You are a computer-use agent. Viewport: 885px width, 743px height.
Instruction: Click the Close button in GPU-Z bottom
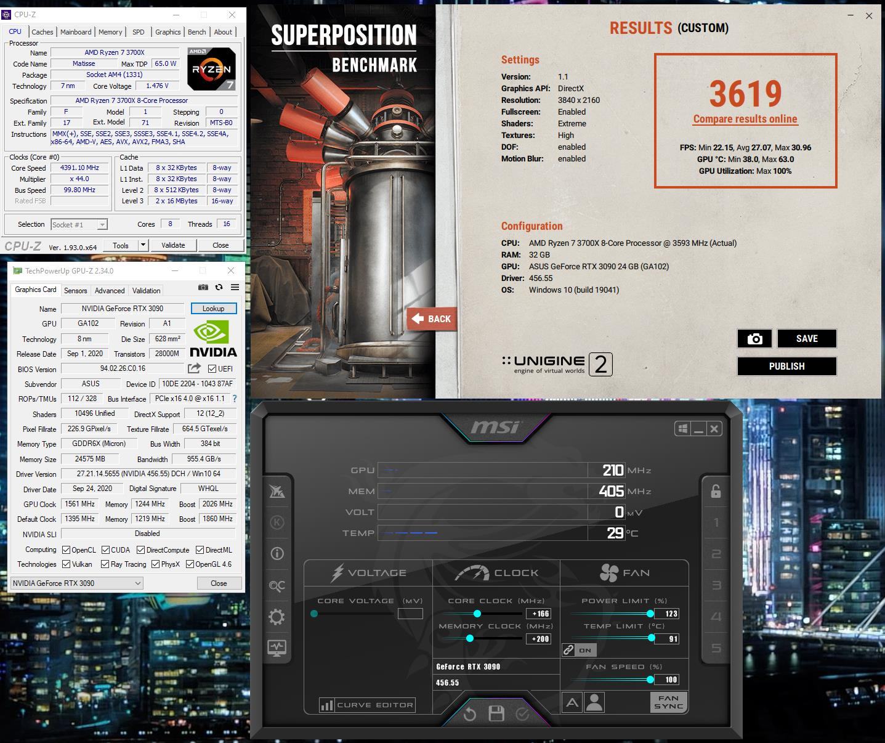pos(219,583)
